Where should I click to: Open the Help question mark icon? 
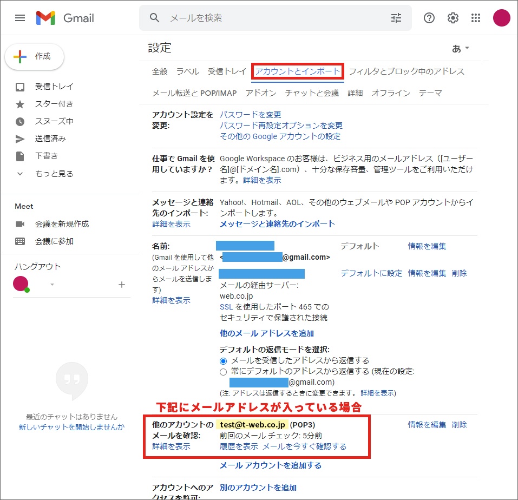429,18
